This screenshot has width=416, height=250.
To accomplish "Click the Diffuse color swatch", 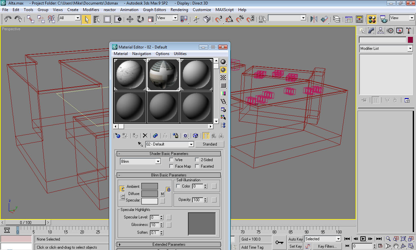I will (x=149, y=194).
